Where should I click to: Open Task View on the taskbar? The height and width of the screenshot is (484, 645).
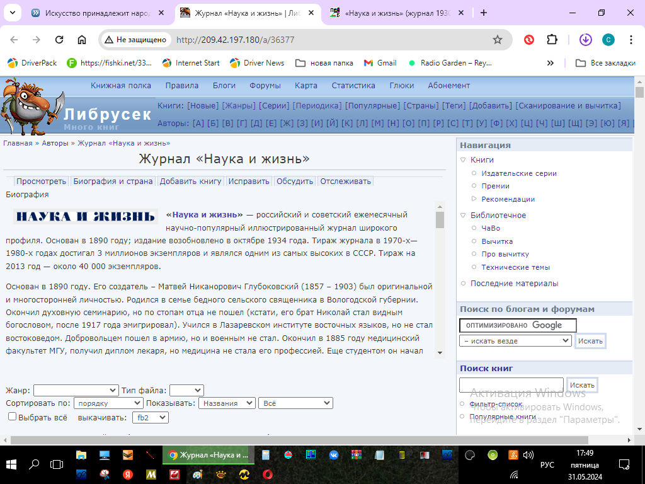[x=56, y=464]
